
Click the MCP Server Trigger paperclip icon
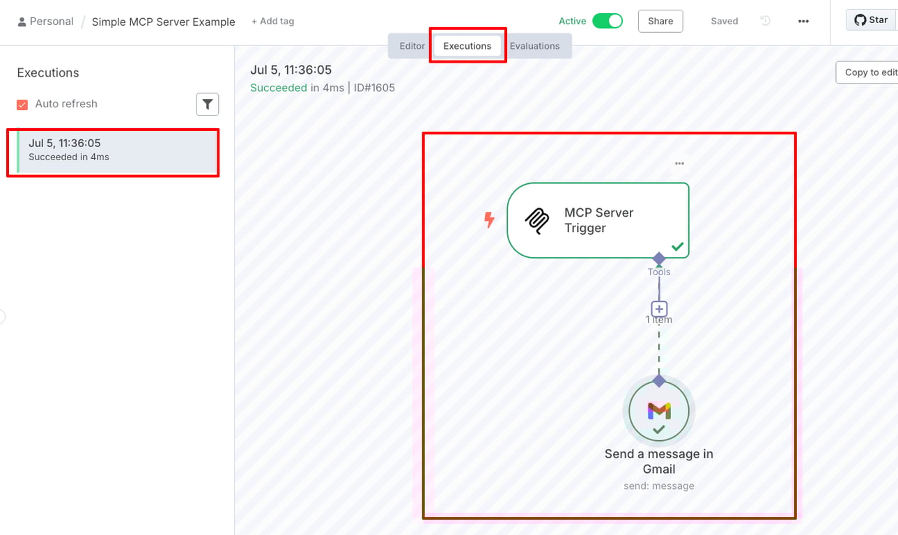point(537,220)
